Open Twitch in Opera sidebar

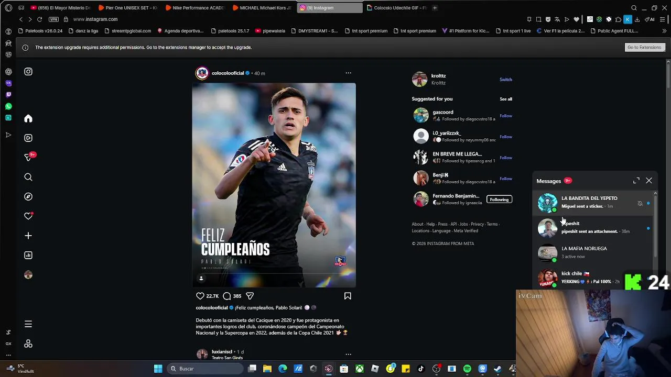tap(8, 95)
